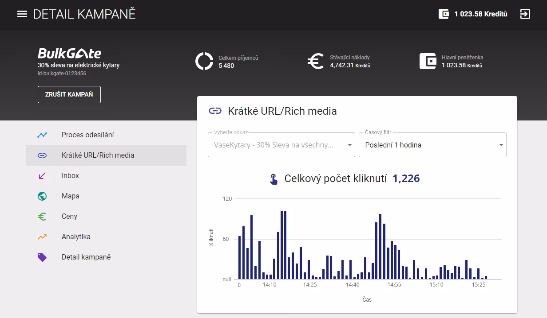Click the 1 023.58 Kreditů balance in top bar
Image resolution: width=547 pixels, height=318 pixels.
tap(480, 14)
